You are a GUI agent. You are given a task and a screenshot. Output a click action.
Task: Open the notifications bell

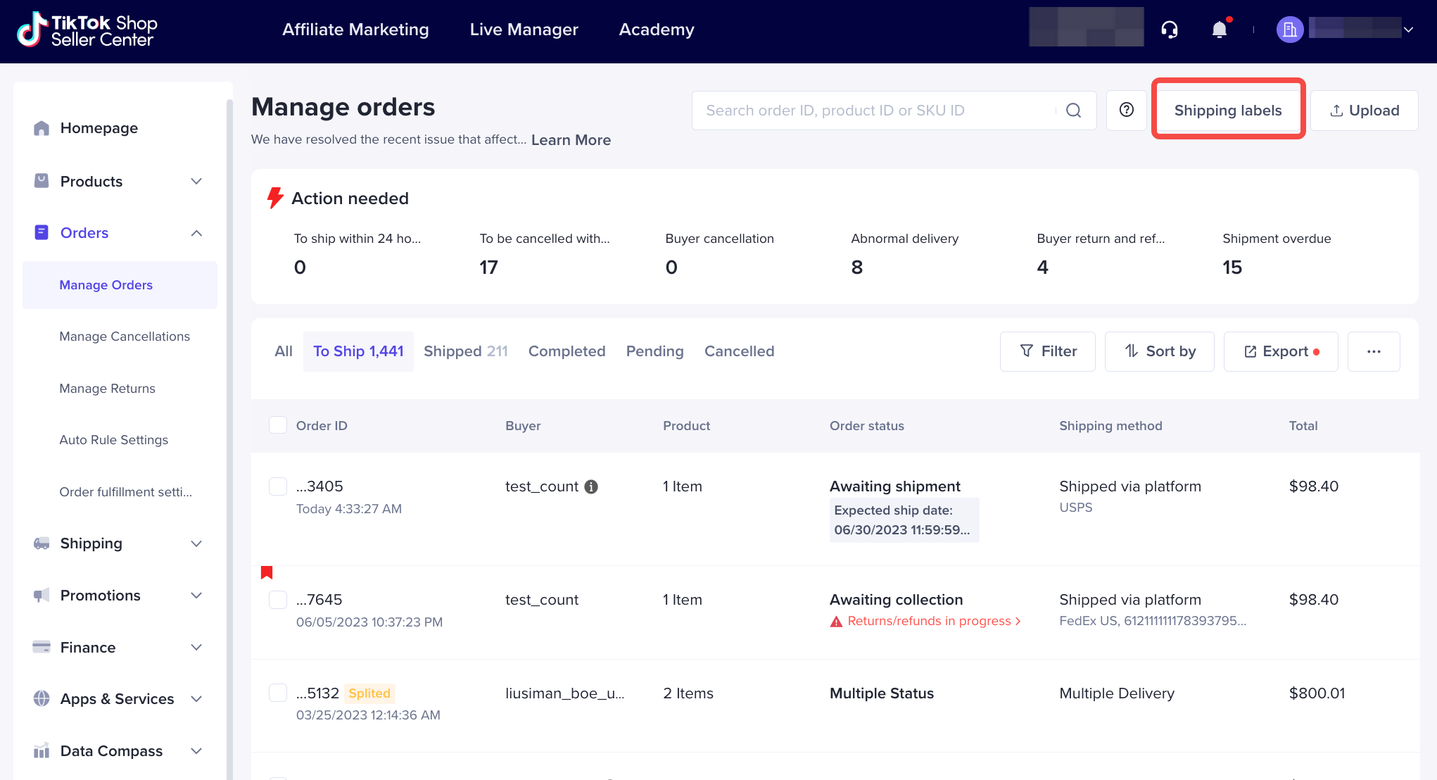(1220, 30)
